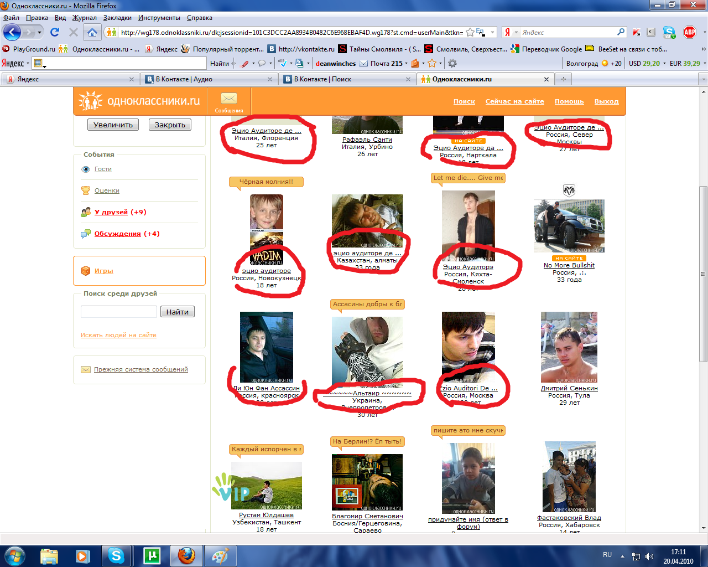Image resolution: width=708 pixels, height=567 pixels.
Task: Focus the Поиск среди друзей input field
Action: [x=119, y=312]
